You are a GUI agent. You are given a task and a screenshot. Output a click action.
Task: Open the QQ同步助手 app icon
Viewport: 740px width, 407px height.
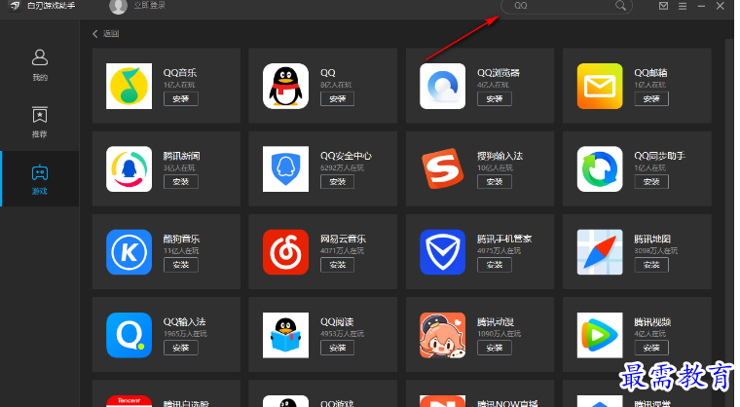click(600, 169)
